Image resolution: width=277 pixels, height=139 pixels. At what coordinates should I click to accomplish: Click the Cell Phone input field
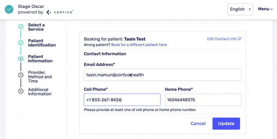pos(122,100)
